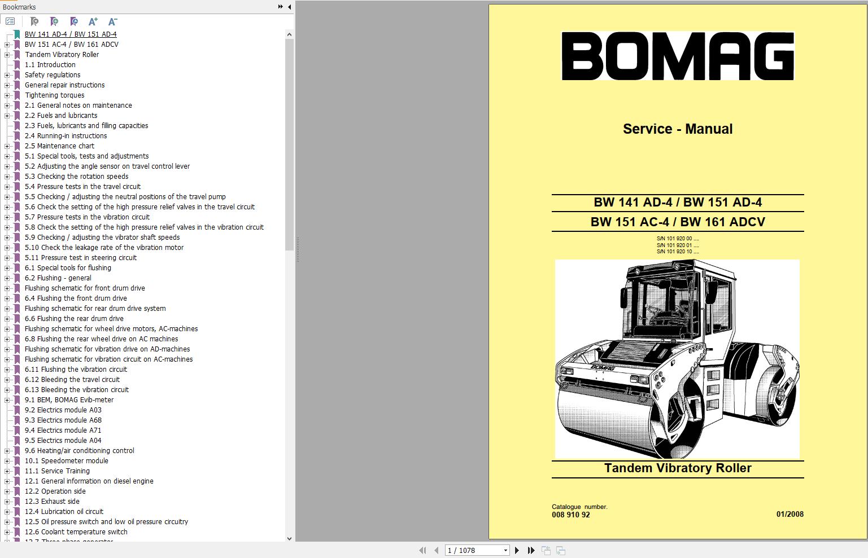Expand the Tandem Vibratory Roller bookmark
The image size is (868, 558).
(x=7, y=55)
